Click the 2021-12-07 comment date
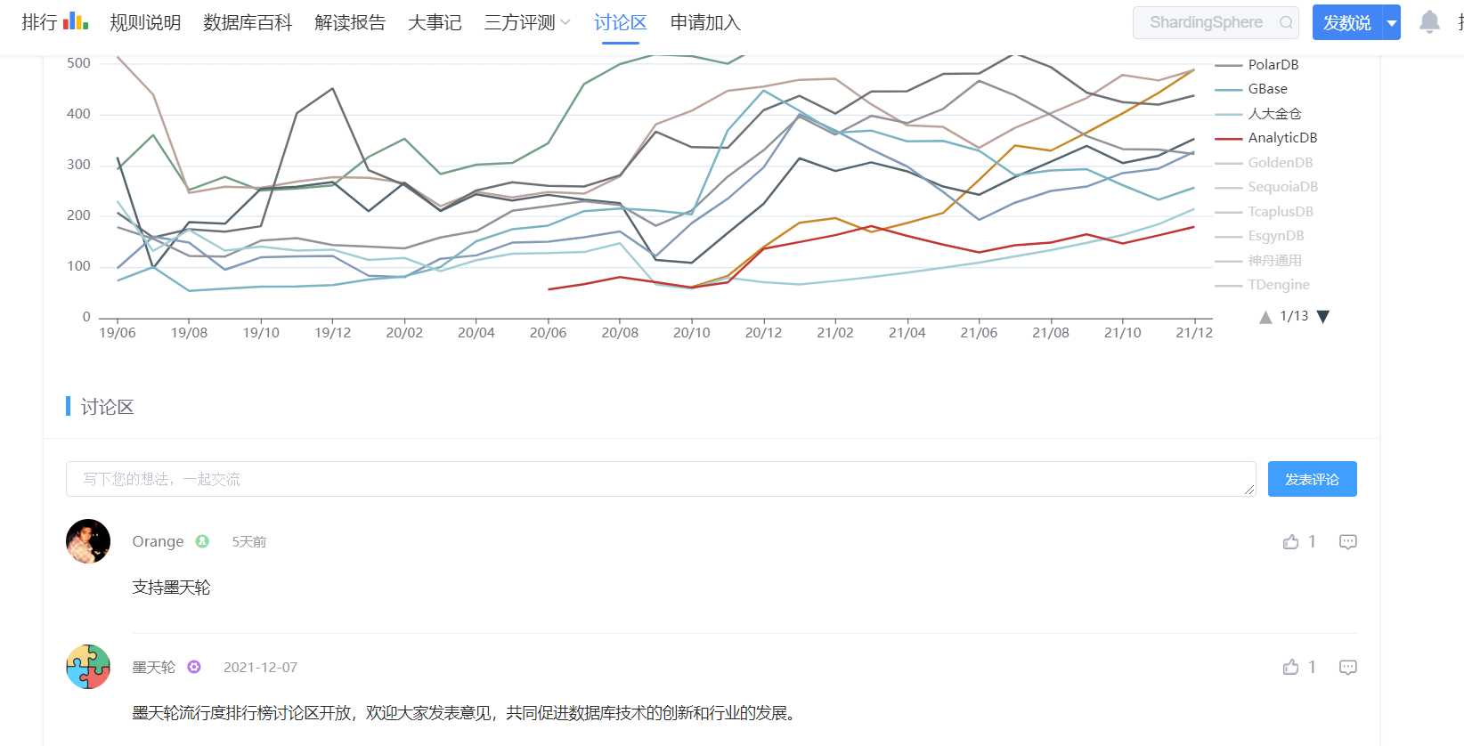 260,667
